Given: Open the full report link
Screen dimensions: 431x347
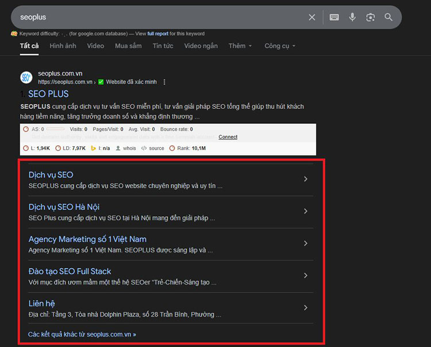Looking at the screenshot, I should [158, 34].
